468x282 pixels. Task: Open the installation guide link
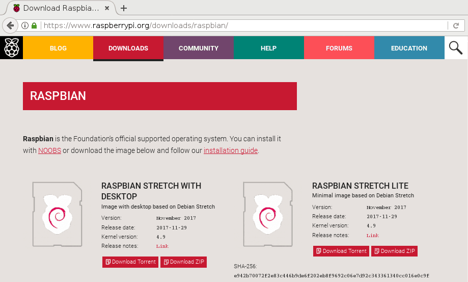click(x=231, y=150)
